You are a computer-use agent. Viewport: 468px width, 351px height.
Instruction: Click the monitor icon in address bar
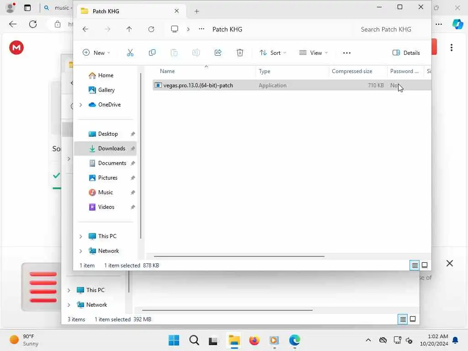(174, 29)
